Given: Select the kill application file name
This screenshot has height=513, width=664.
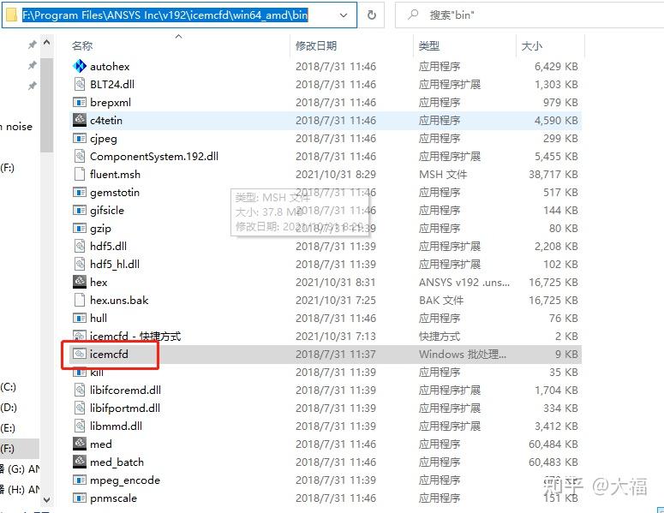Looking at the screenshot, I should point(97,373).
